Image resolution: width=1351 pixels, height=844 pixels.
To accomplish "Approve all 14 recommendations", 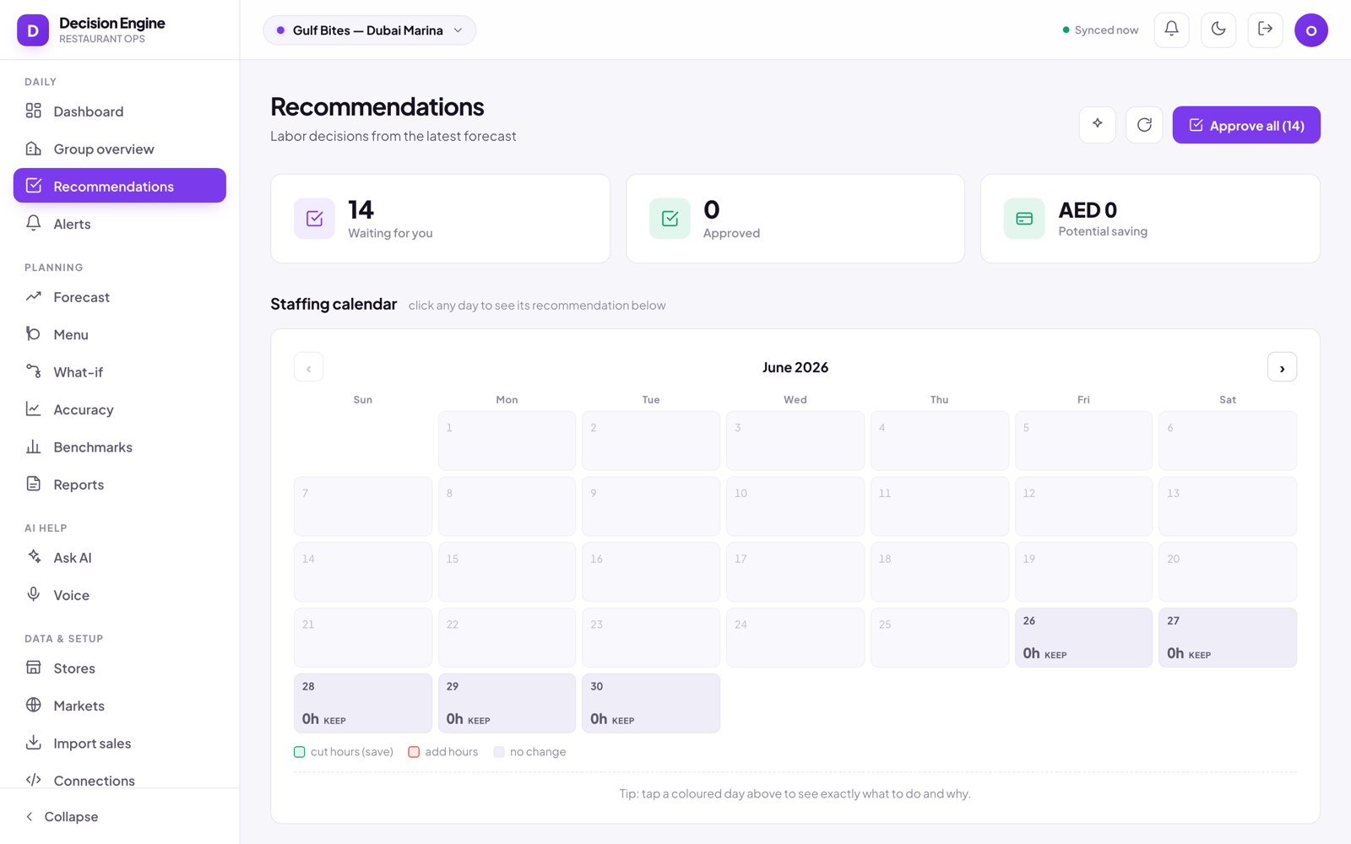I will (1246, 125).
